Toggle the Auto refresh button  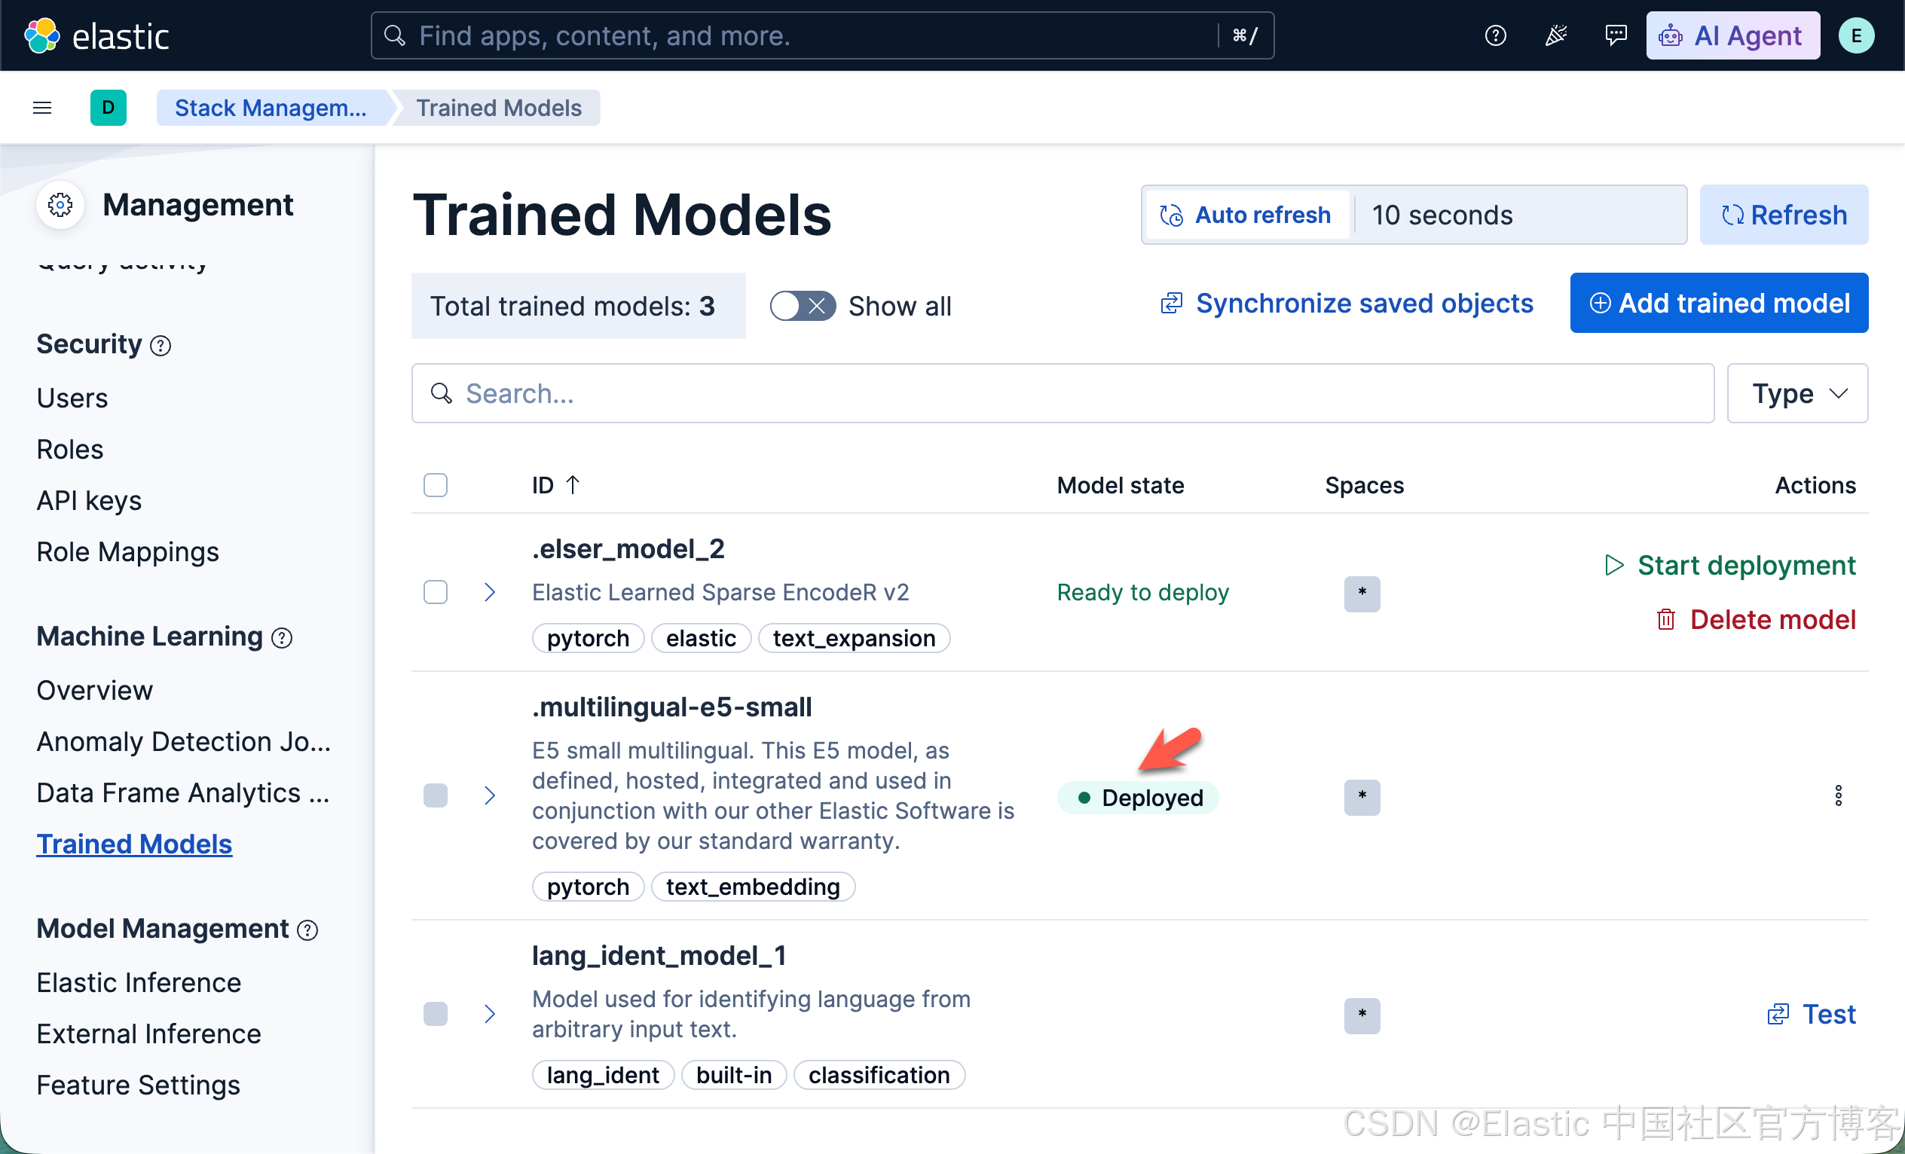pyautogui.click(x=1246, y=215)
